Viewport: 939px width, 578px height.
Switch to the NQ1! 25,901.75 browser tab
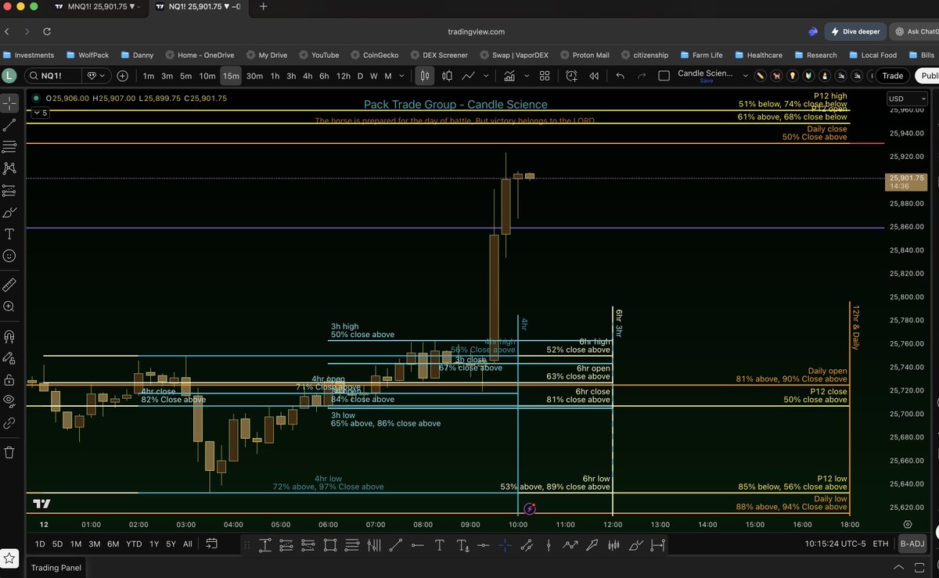click(198, 7)
